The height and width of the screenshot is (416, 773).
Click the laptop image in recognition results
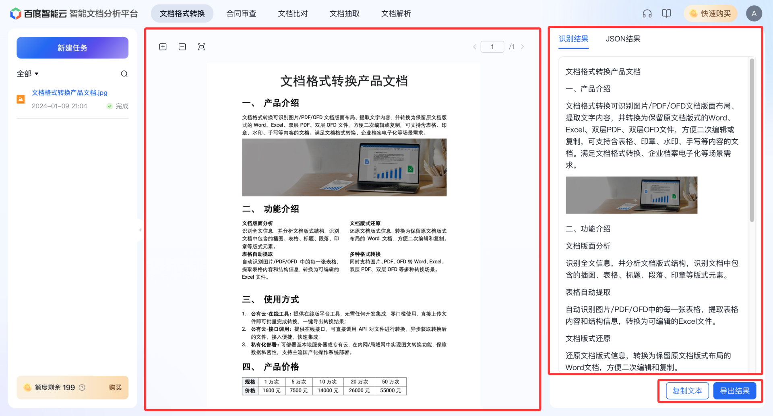[x=631, y=195]
